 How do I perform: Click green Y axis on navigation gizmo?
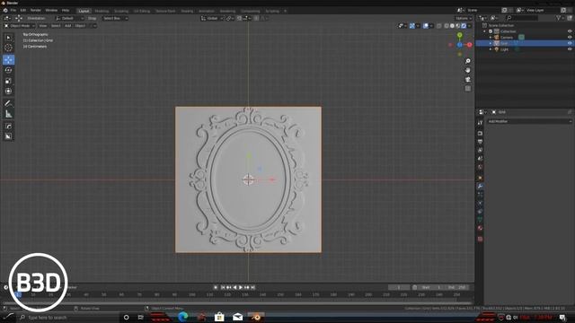pos(459,35)
